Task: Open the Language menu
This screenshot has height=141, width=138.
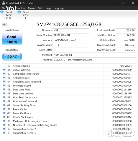Action: [59, 8]
